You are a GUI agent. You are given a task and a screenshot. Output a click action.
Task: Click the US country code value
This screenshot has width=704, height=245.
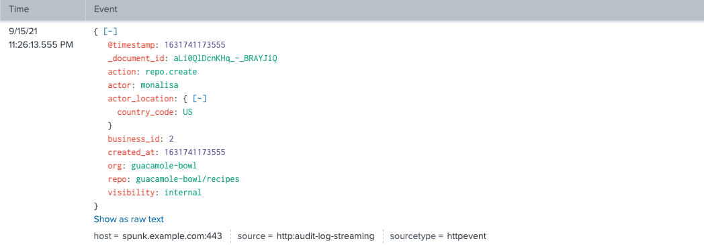point(187,112)
